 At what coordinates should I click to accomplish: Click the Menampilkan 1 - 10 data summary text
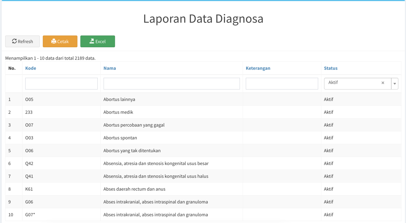pyautogui.click(x=50, y=58)
